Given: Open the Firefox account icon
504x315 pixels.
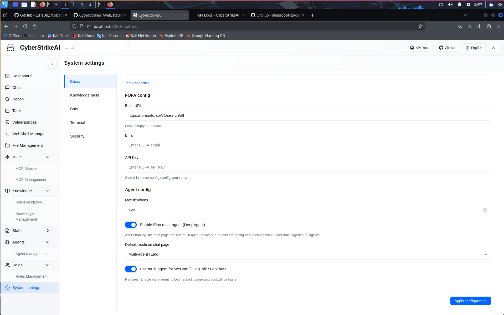Looking at the screenshot, I should 479,26.
